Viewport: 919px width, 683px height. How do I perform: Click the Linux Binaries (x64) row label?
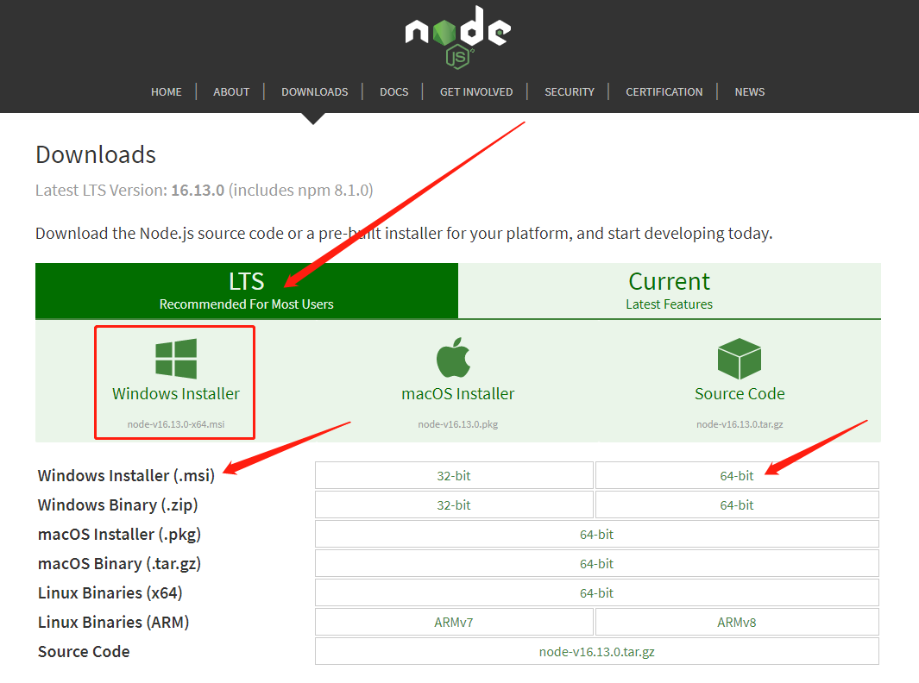110,592
